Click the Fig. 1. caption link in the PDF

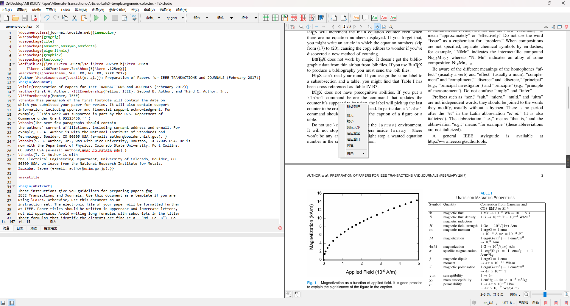tap(312, 283)
